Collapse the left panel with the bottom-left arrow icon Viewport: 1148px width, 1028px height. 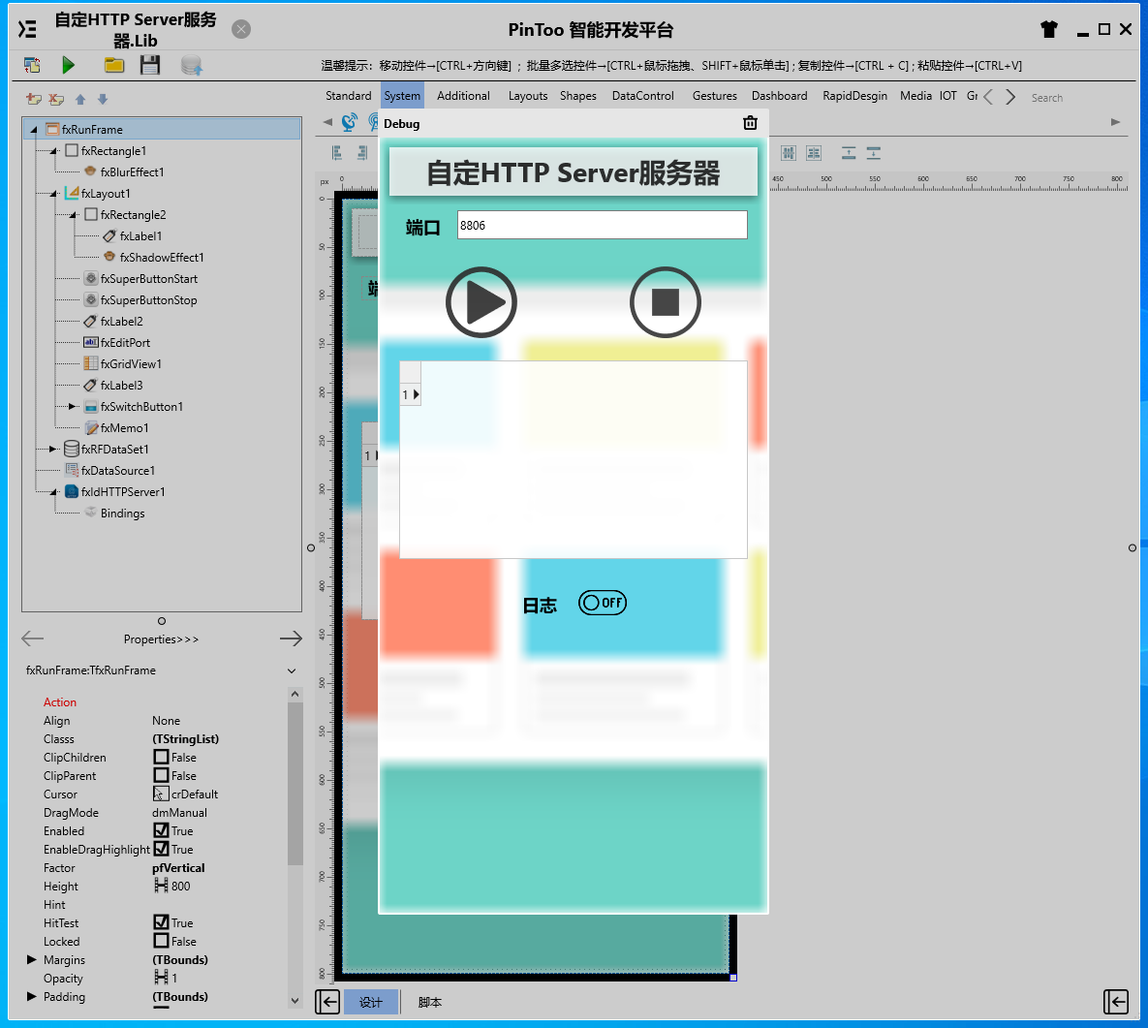tap(327, 1002)
